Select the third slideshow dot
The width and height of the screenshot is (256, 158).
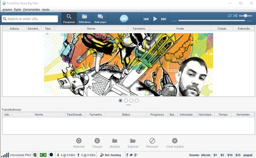(x=131, y=100)
